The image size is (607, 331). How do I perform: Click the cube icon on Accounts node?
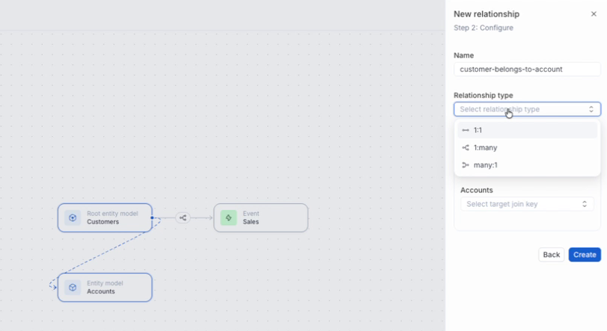coord(73,288)
